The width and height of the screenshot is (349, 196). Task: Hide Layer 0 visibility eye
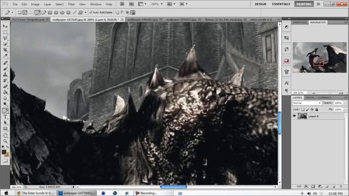tap(294, 116)
